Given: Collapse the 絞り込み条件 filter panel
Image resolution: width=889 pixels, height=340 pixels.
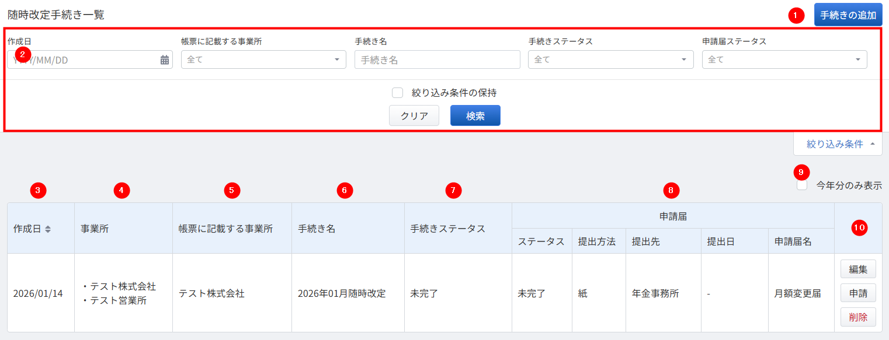Looking at the screenshot, I should [838, 144].
